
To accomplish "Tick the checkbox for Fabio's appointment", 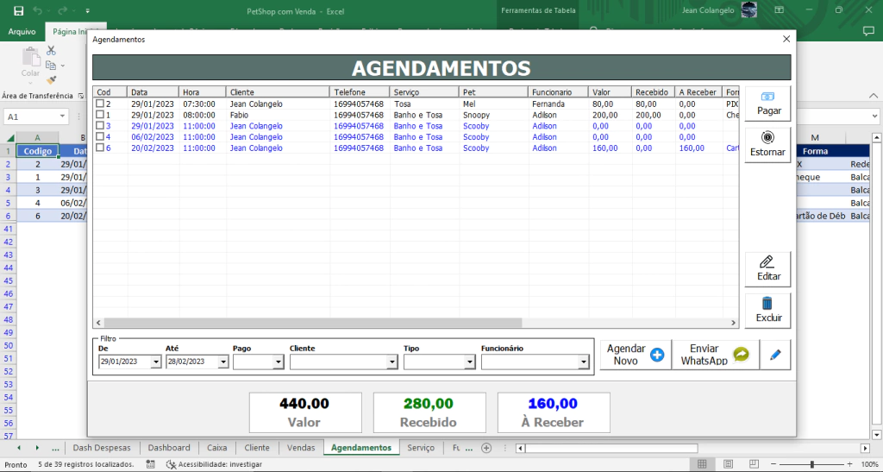I will coord(100,115).
